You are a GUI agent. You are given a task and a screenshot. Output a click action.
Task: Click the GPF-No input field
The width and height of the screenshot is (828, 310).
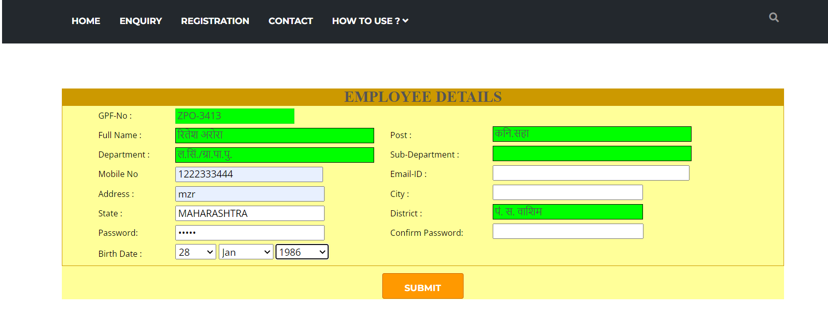[x=235, y=116]
